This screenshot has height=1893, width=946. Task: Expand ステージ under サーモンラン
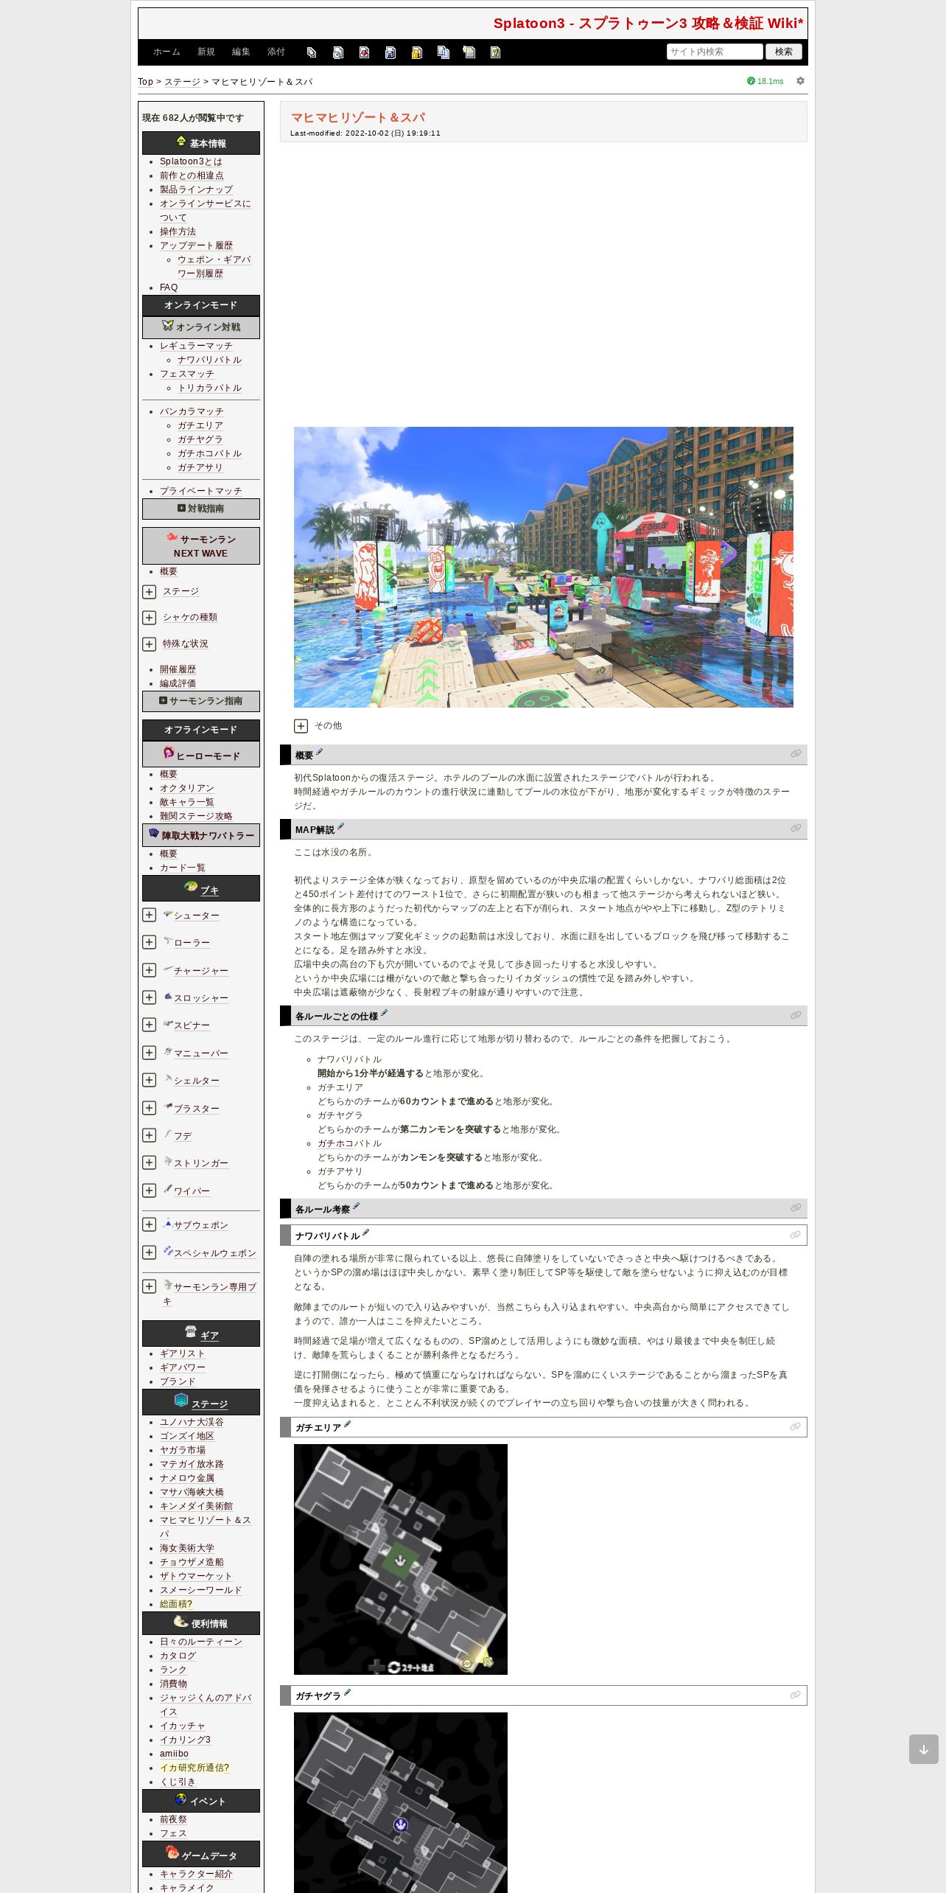(149, 592)
